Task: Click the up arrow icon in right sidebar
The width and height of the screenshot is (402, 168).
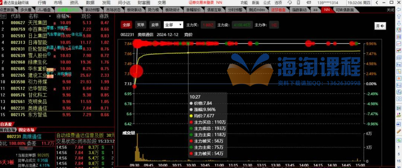Action: click(399, 17)
